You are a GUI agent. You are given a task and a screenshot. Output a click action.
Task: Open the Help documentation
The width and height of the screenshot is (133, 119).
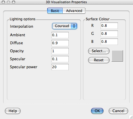pyautogui.click(x=13, y=111)
